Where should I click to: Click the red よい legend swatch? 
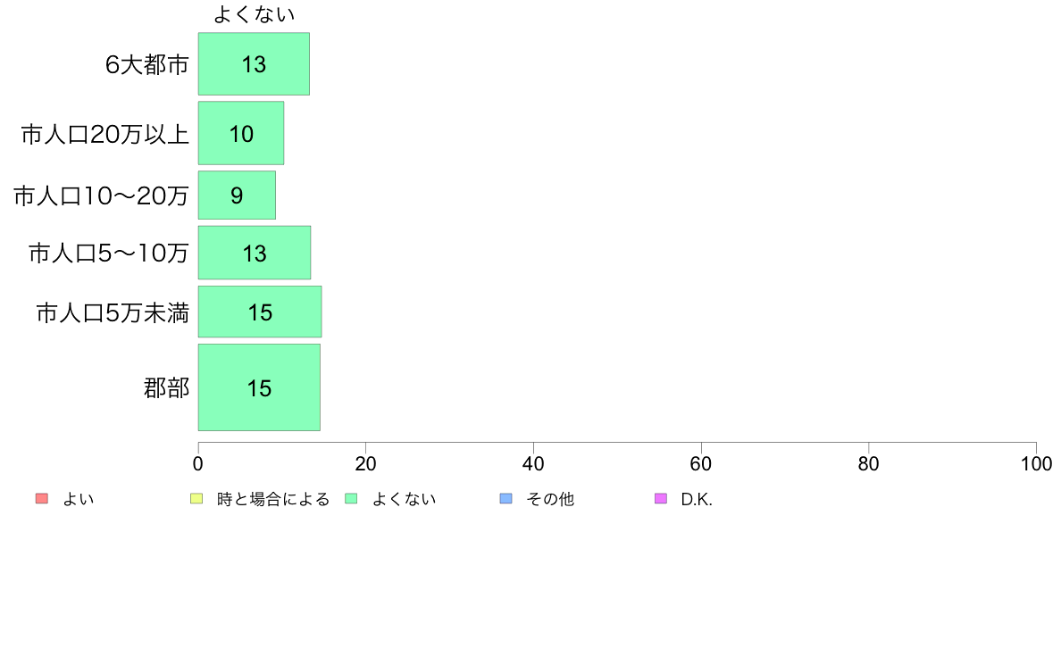(x=42, y=499)
